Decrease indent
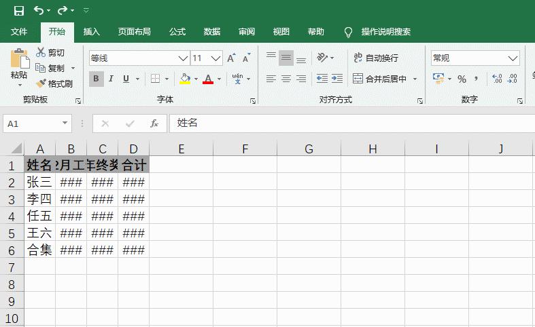535x327 pixels. 322,79
